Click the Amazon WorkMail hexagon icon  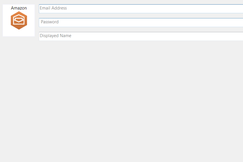pos(19,20)
